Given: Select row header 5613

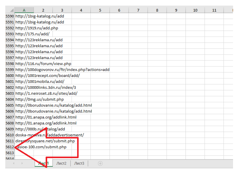Looking at the screenshot, I should tap(10, 153).
